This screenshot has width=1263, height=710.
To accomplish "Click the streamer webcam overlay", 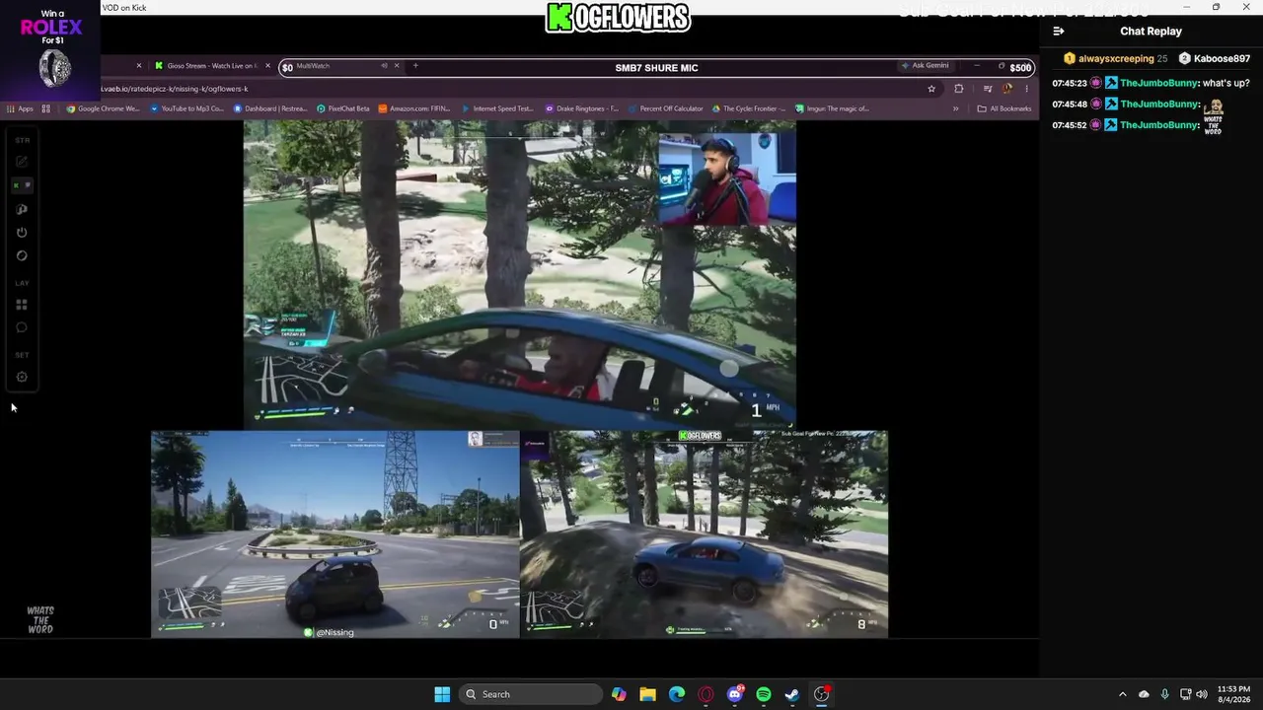I will pos(727,179).
